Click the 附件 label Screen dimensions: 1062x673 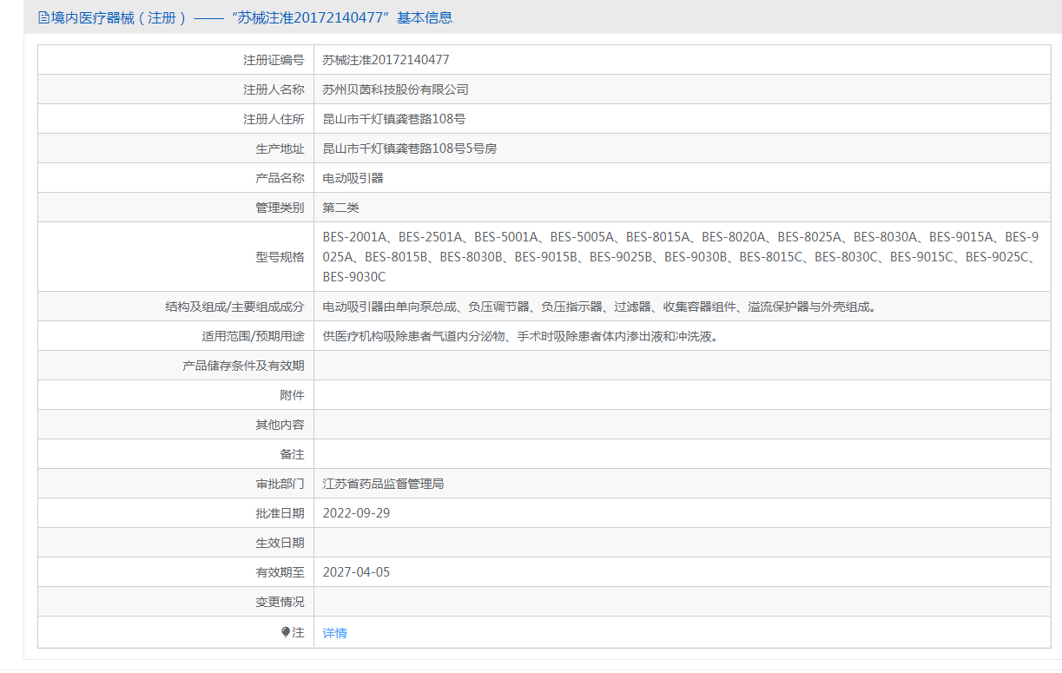(292, 395)
